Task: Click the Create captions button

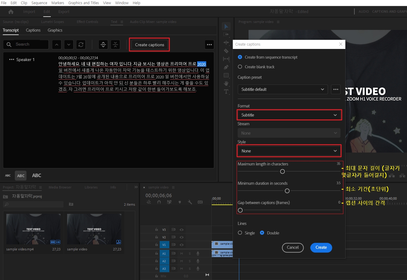Action: click(x=150, y=45)
